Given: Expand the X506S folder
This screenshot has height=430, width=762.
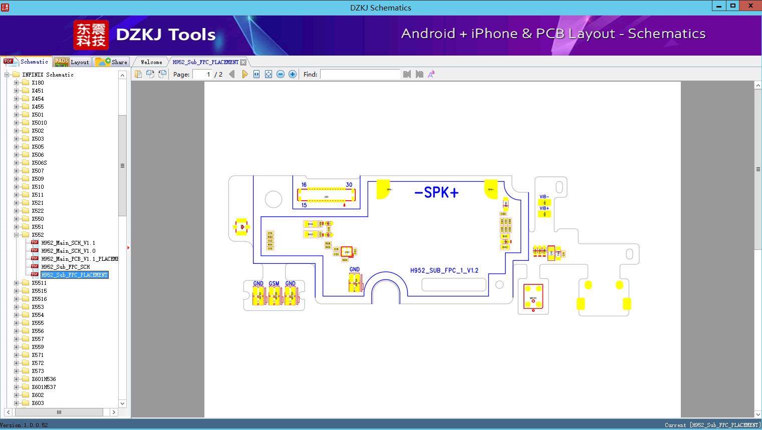Looking at the screenshot, I should (17, 163).
